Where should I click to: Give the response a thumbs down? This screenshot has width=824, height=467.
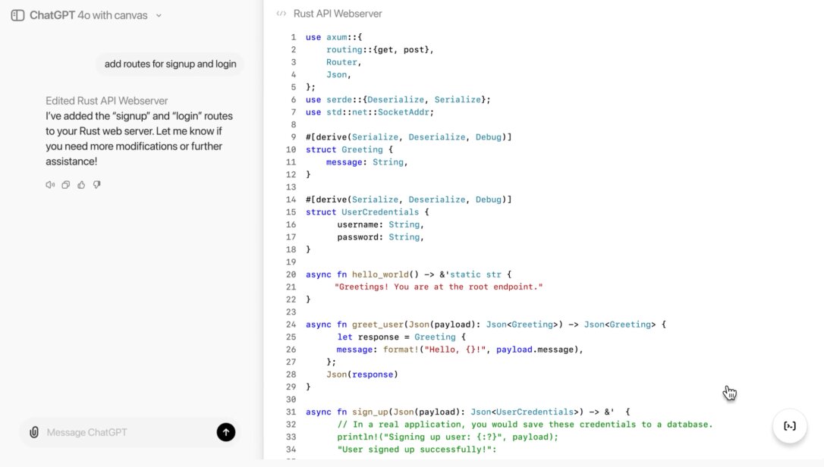pyautogui.click(x=96, y=184)
